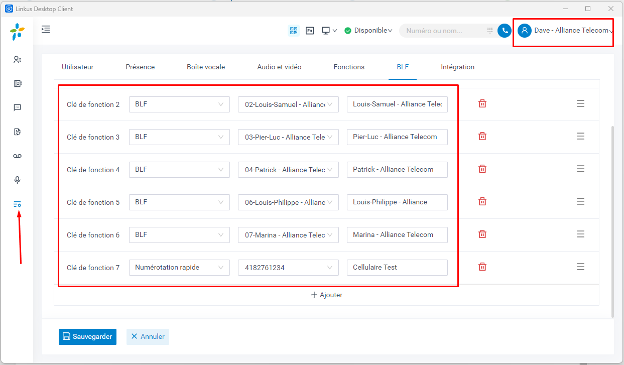Delete Clé de fonction 7 row
The width and height of the screenshot is (624, 365).
[482, 267]
